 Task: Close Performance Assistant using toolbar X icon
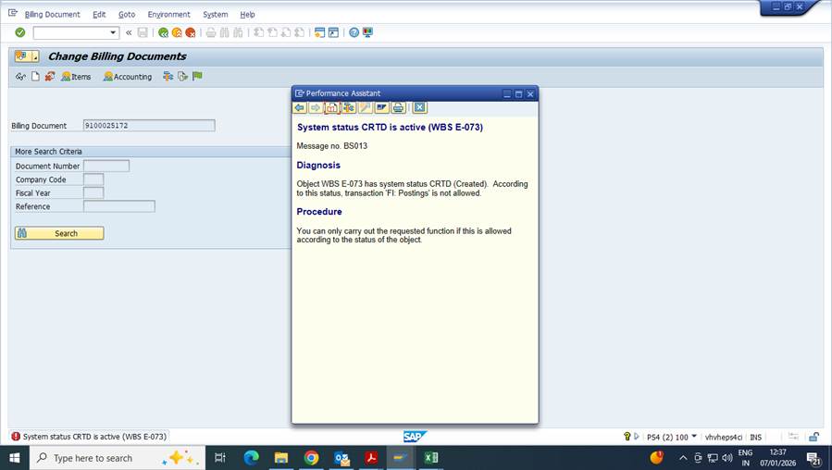click(419, 108)
